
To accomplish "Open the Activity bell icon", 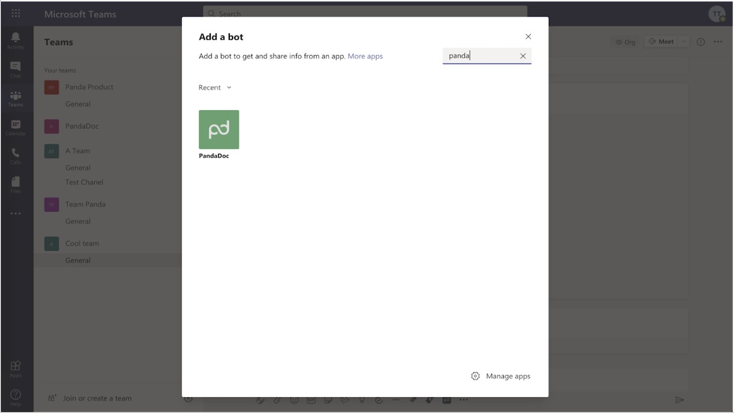I will (16, 40).
